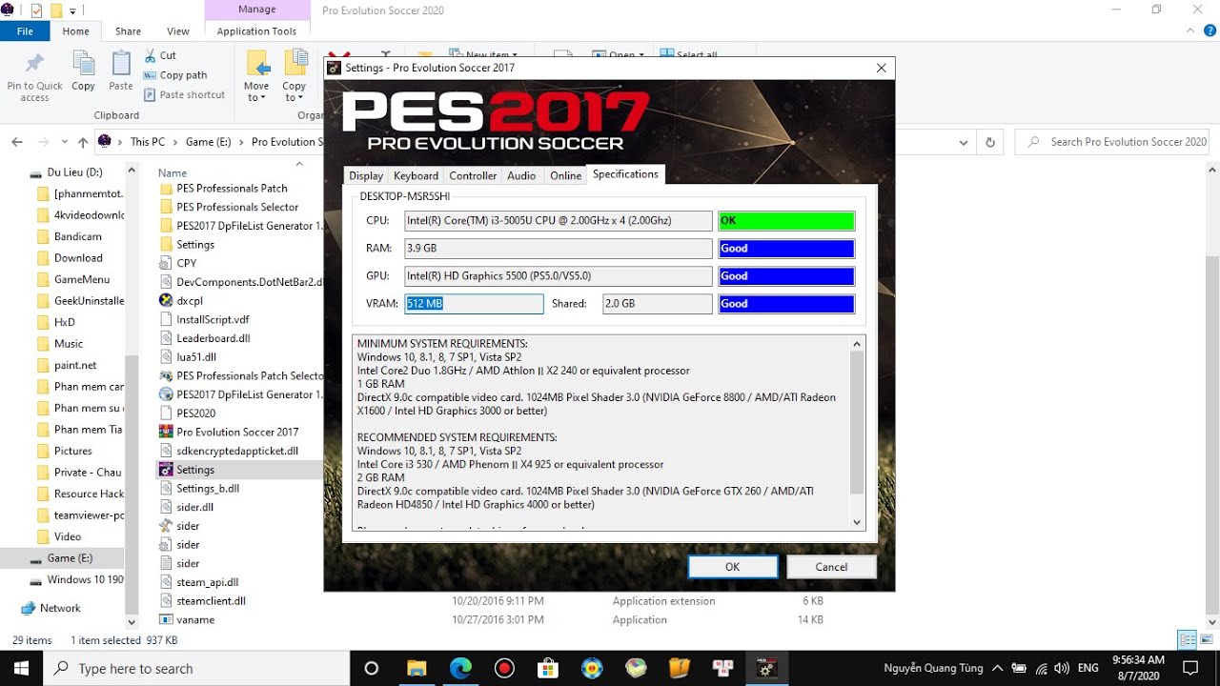Select the Display tab in Settings
This screenshot has height=686, width=1220.
[x=366, y=175]
